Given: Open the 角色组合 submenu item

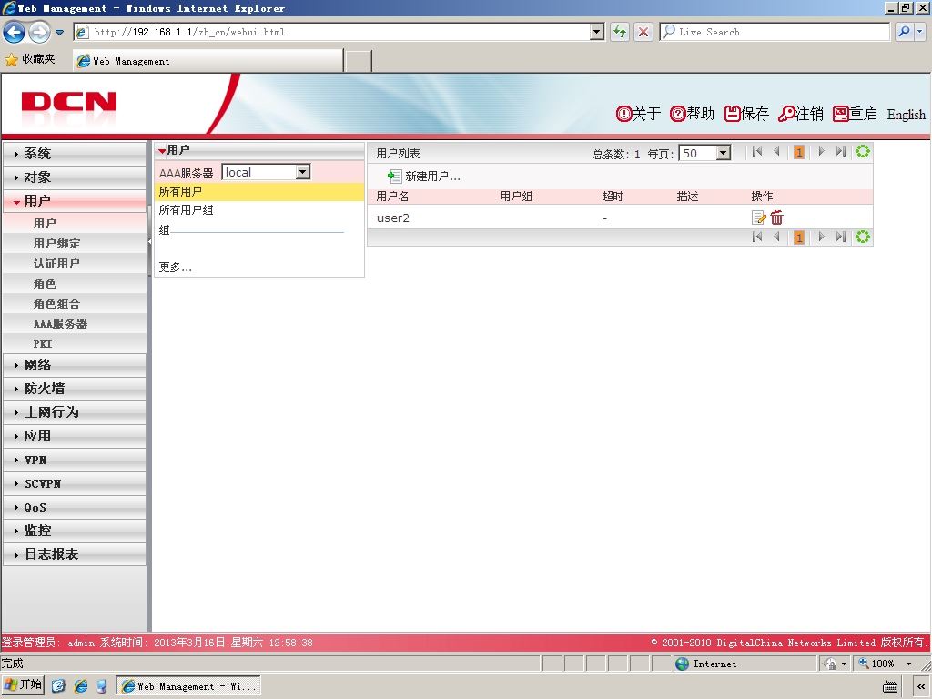Looking at the screenshot, I should pyautogui.click(x=75, y=304).
